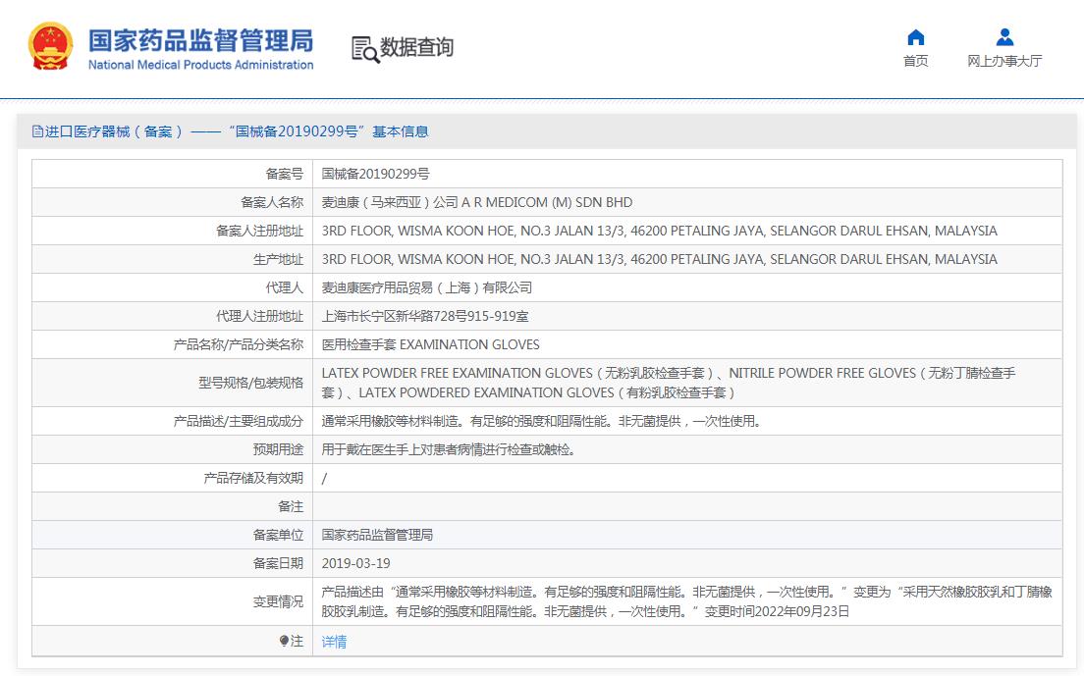Select the address value in 生产地址 row

(659, 260)
